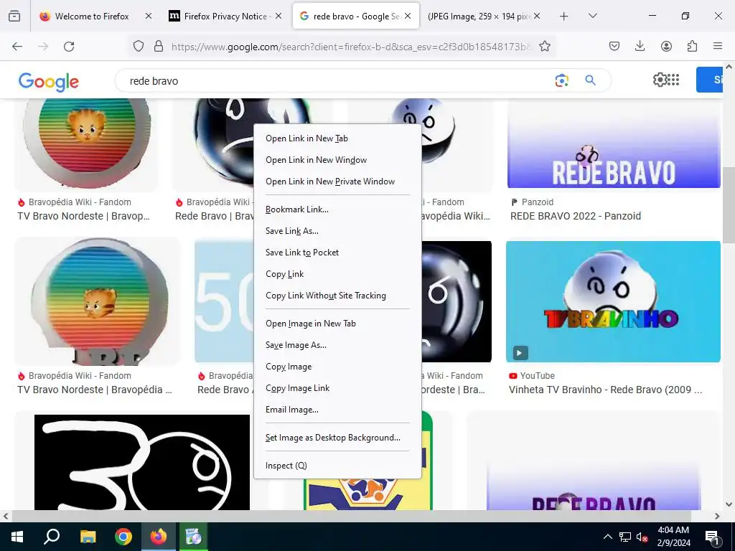Click the REDE BRAVO purple banner thumbnail
The width and height of the screenshot is (735, 551).
pos(614,143)
